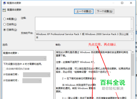Open the 配置自动更新 dropdown

tap(25, 58)
